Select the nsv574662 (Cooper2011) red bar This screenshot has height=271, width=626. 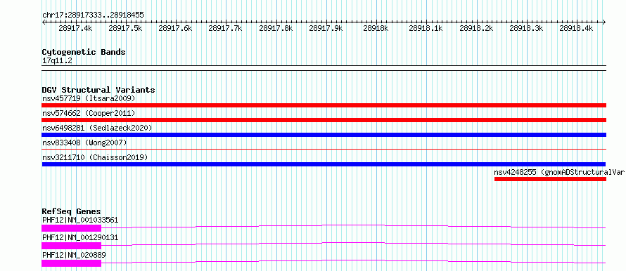pos(324,120)
